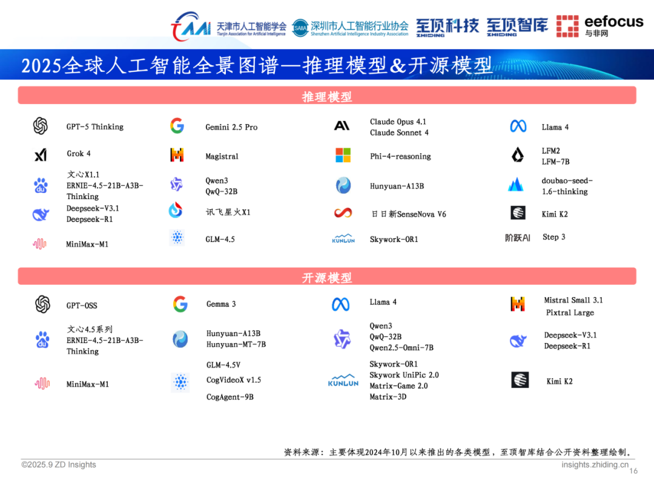654x490 pixels.
Task: Select the Baidu paw icon beside 文心X1.1
Action: click(41, 186)
